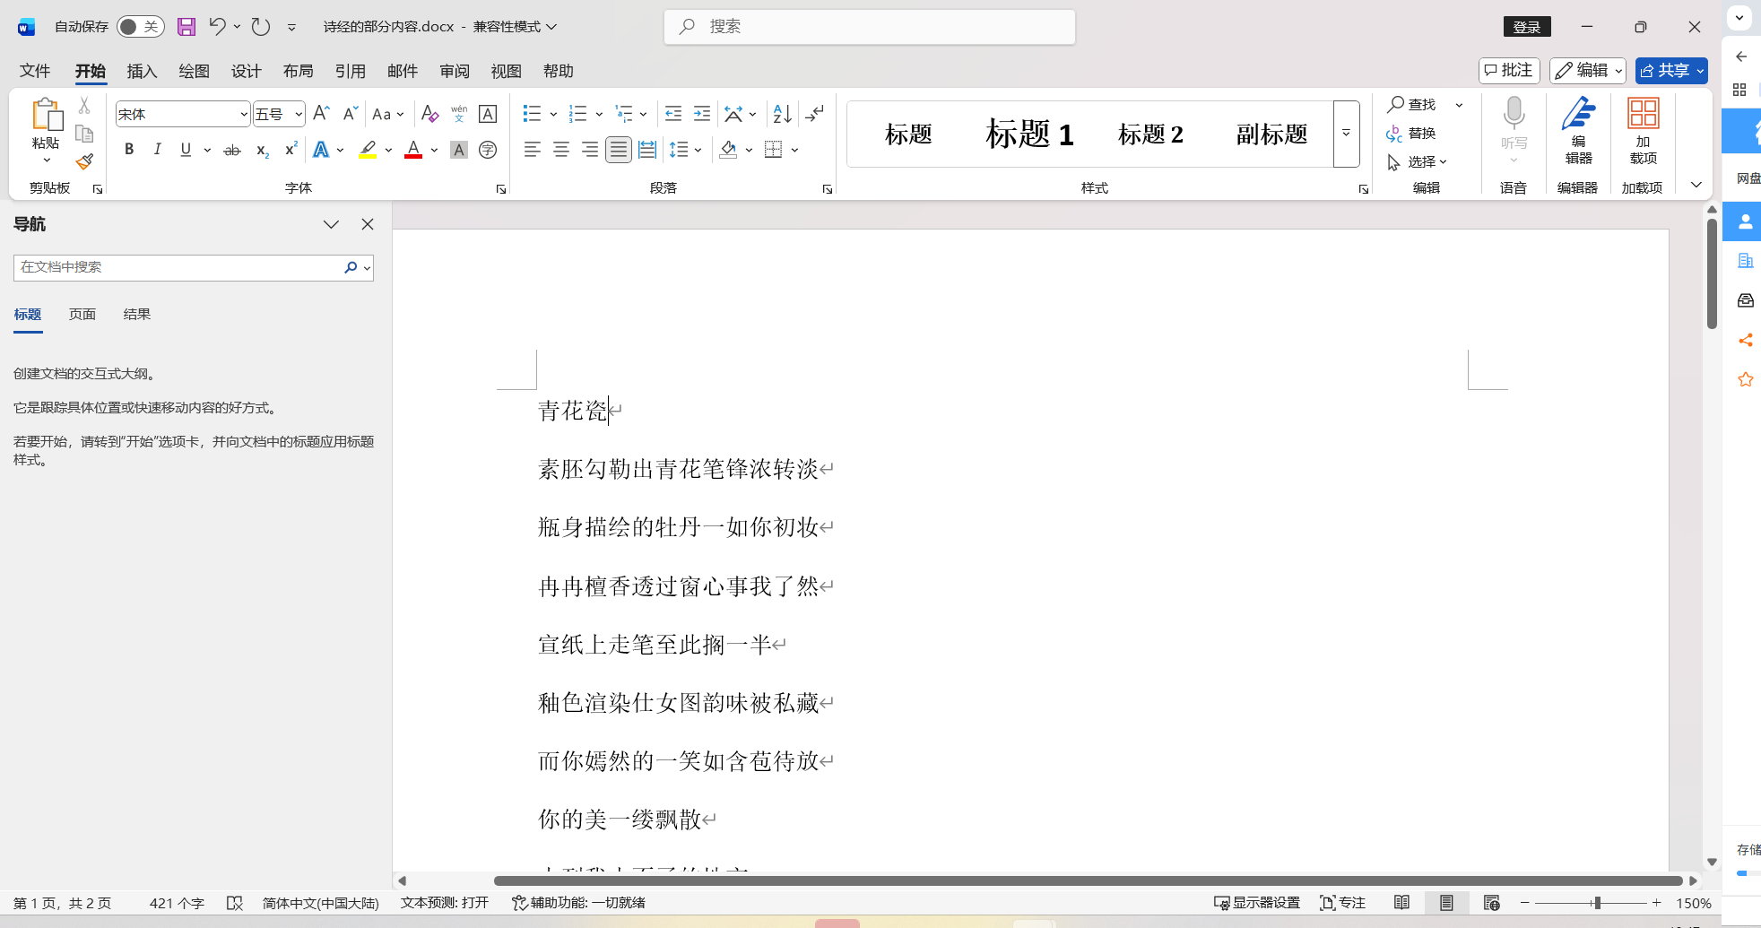Increase font size with grow-font icon
Image resolution: width=1761 pixels, height=928 pixels.
click(321, 114)
